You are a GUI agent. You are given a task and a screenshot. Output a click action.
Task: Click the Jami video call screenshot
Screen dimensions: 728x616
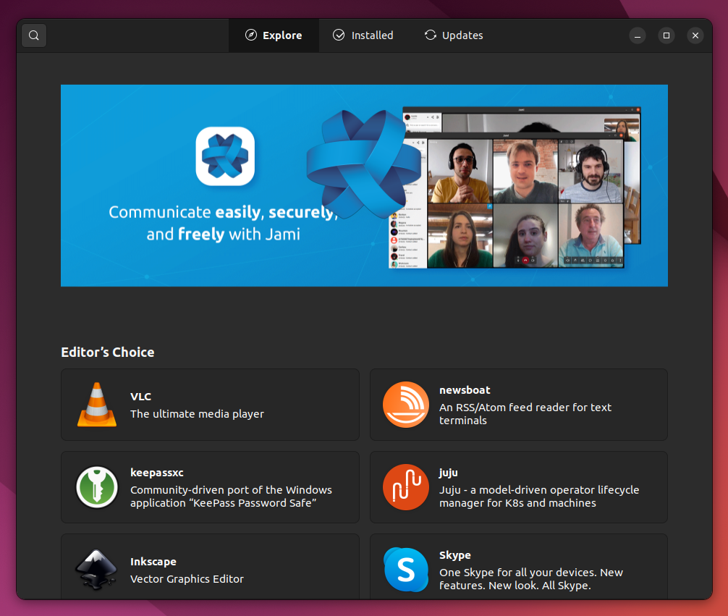click(x=515, y=187)
